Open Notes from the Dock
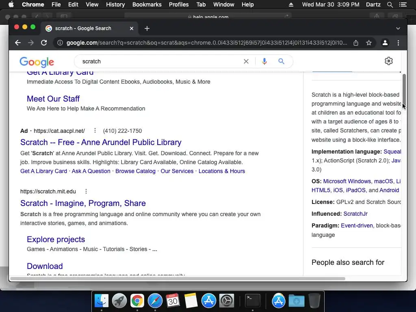This screenshot has height=312, width=416. pyautogui.click(x=191, y=301)
